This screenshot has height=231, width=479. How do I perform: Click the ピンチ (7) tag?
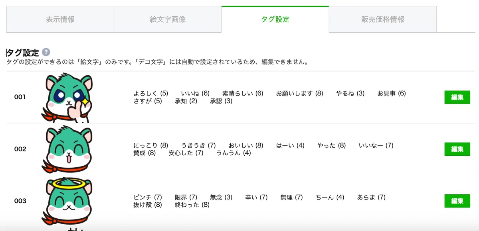148,197
